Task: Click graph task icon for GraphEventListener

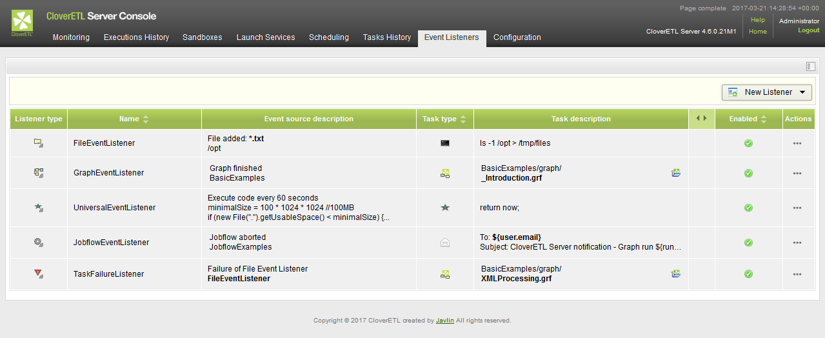Action: pos(445,173)
